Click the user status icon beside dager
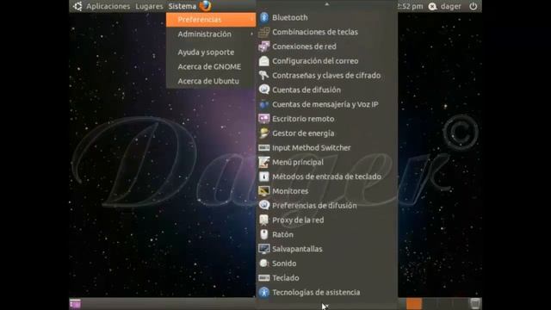This screenshot has height=310, width=551. click(x=432, y=6)
